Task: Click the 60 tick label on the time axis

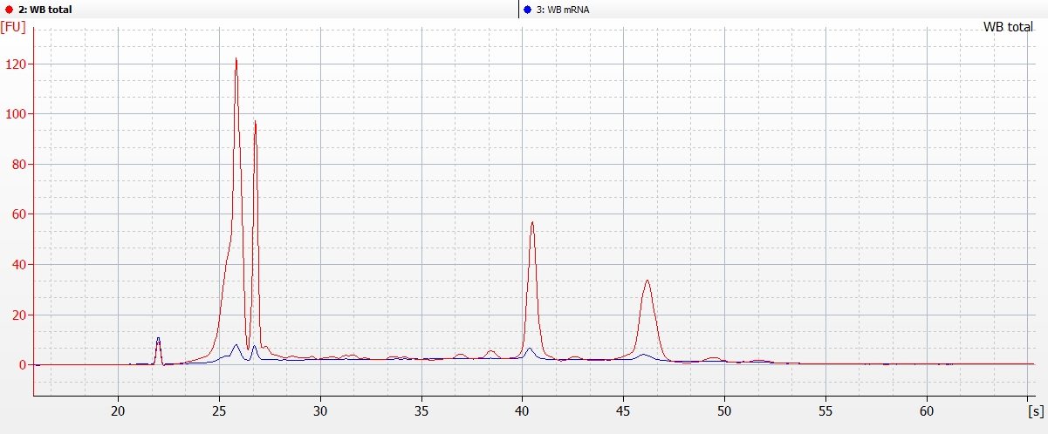Action: (927, 409)
